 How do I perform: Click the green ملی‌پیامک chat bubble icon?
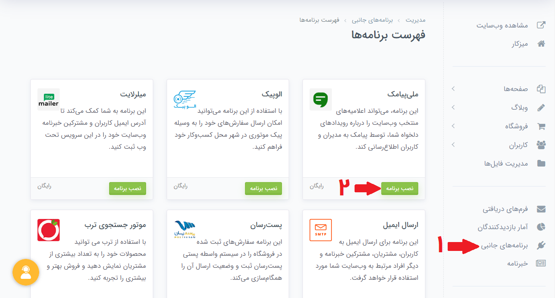pyautogui.click(x=321, y=99)
